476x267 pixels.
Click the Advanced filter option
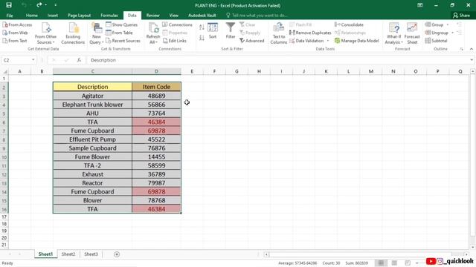tap(251, 41)
